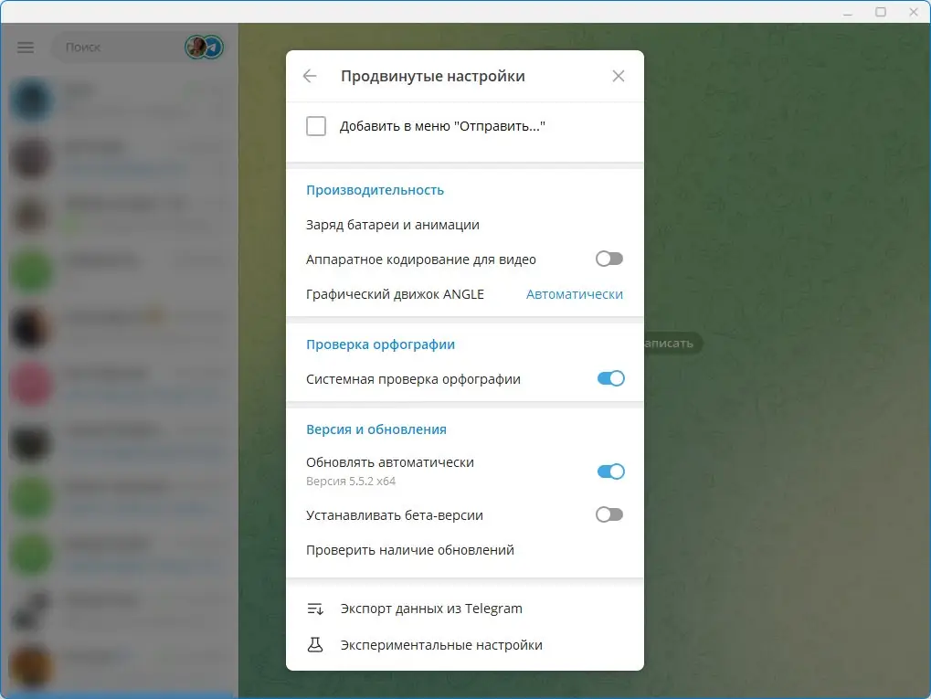Screen dimensions: 931x699
Task: Change the ANGLE graphics engine from Автоматически
Action: [574, 294]
